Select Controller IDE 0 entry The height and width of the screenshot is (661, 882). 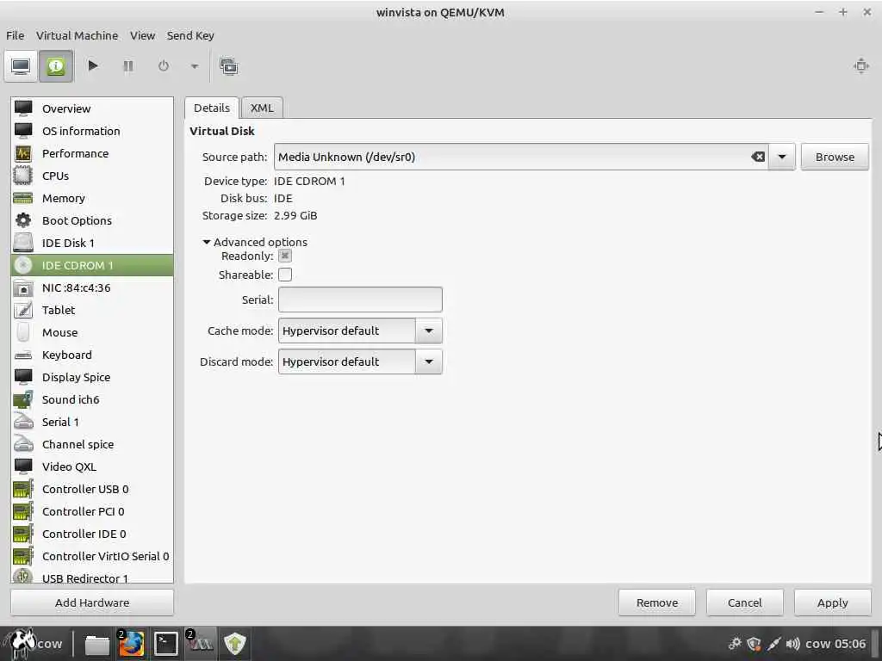91,534
